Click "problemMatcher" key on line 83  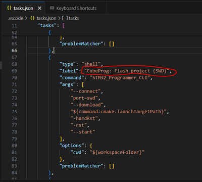(x=81, y=166)
